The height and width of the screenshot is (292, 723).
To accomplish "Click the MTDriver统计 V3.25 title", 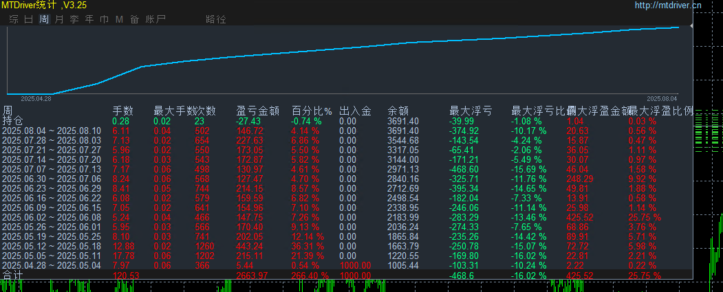I will (x=43, y=5).
